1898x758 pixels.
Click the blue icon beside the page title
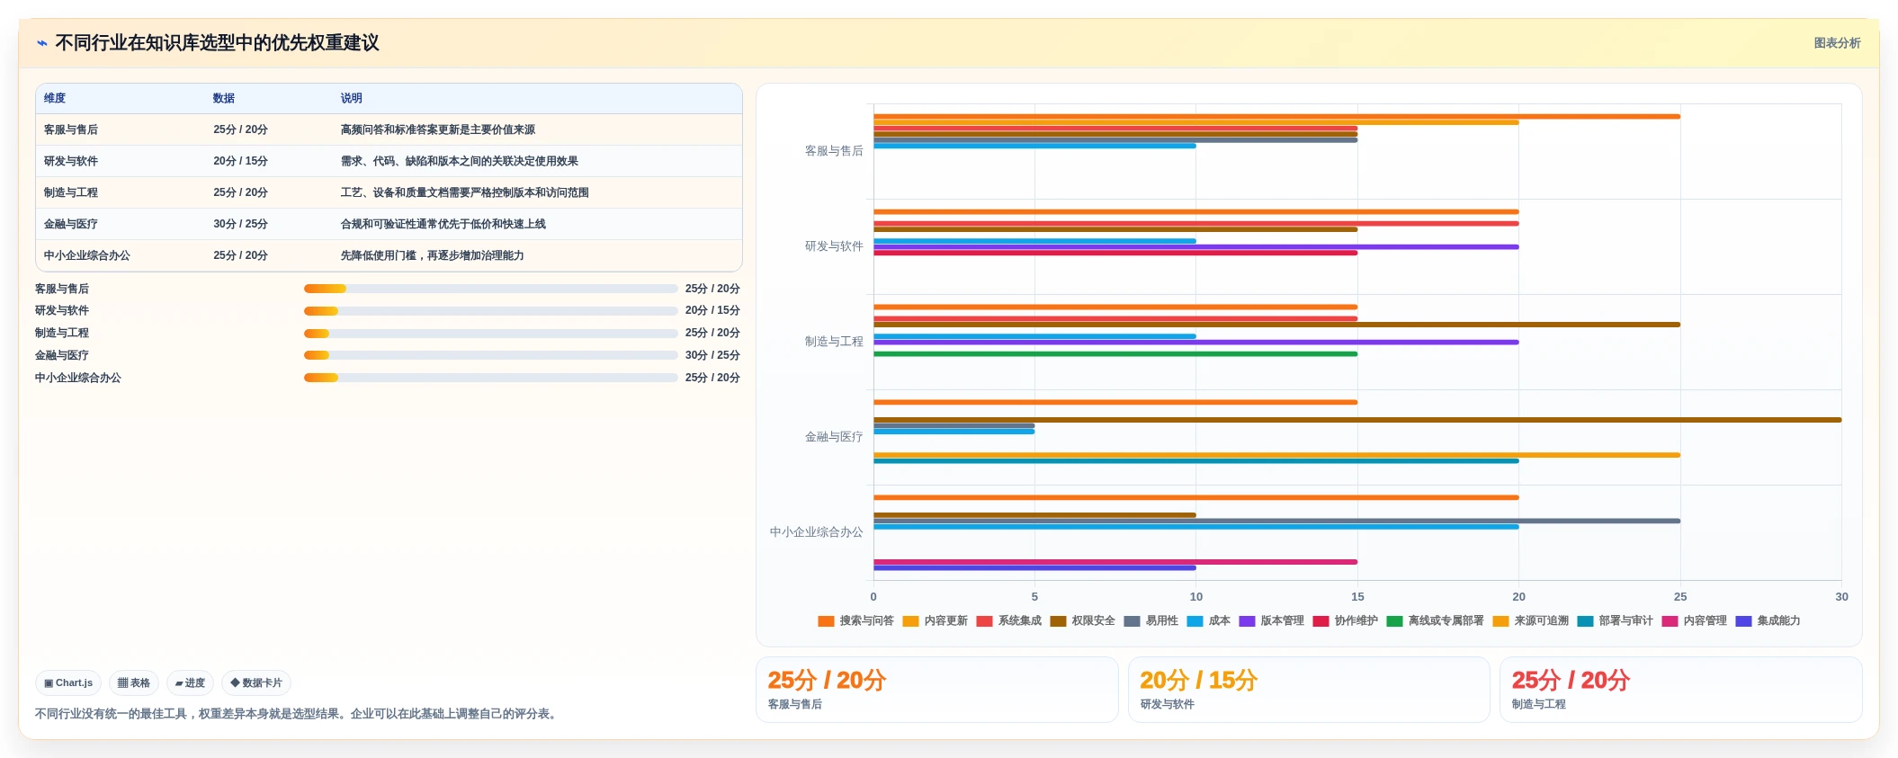coord(41,43)
